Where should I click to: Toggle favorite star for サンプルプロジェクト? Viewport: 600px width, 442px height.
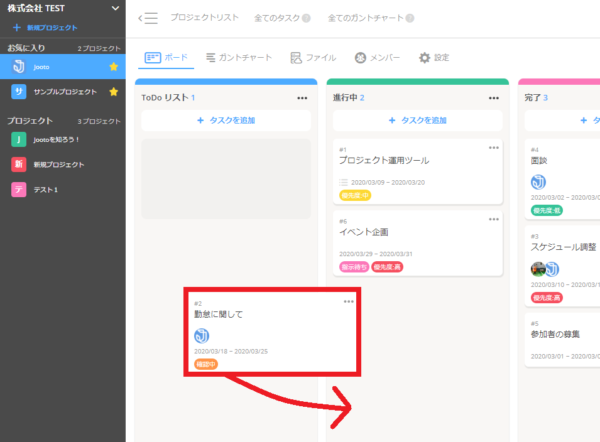pyautogui.click(x=114, y=92)
